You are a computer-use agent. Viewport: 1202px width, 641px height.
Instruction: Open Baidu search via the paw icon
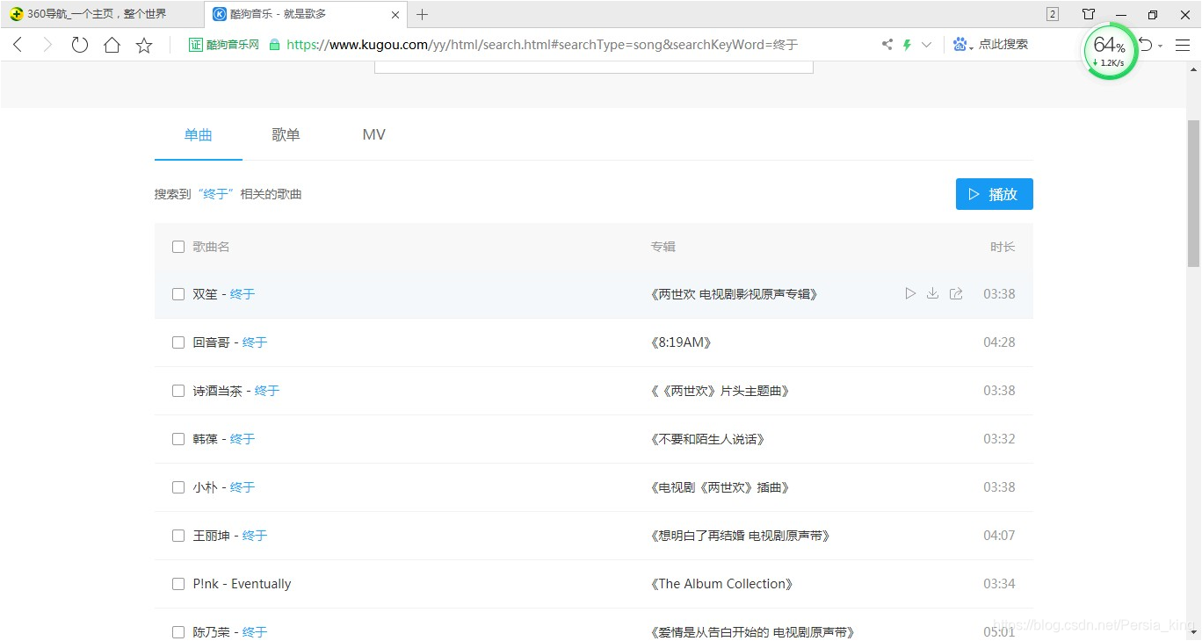(959, 44)
